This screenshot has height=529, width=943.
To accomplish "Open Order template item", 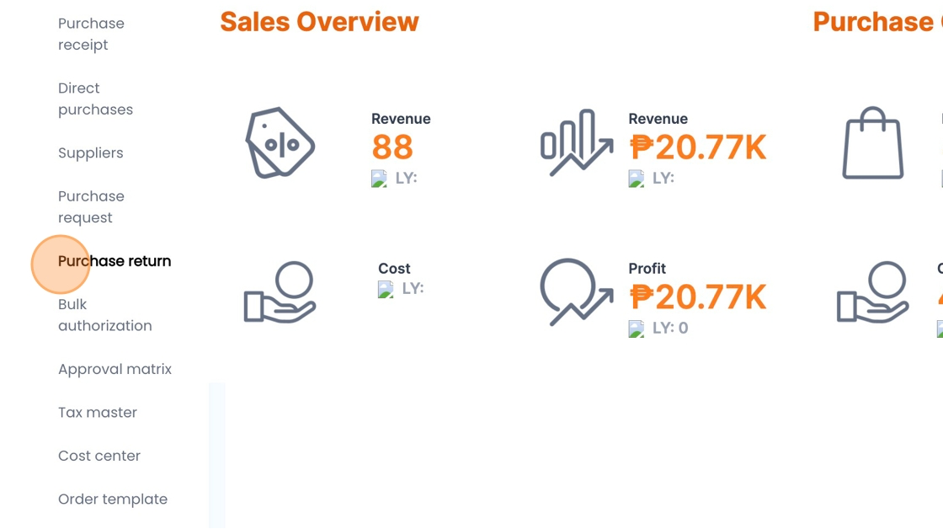I will (113, 500).
